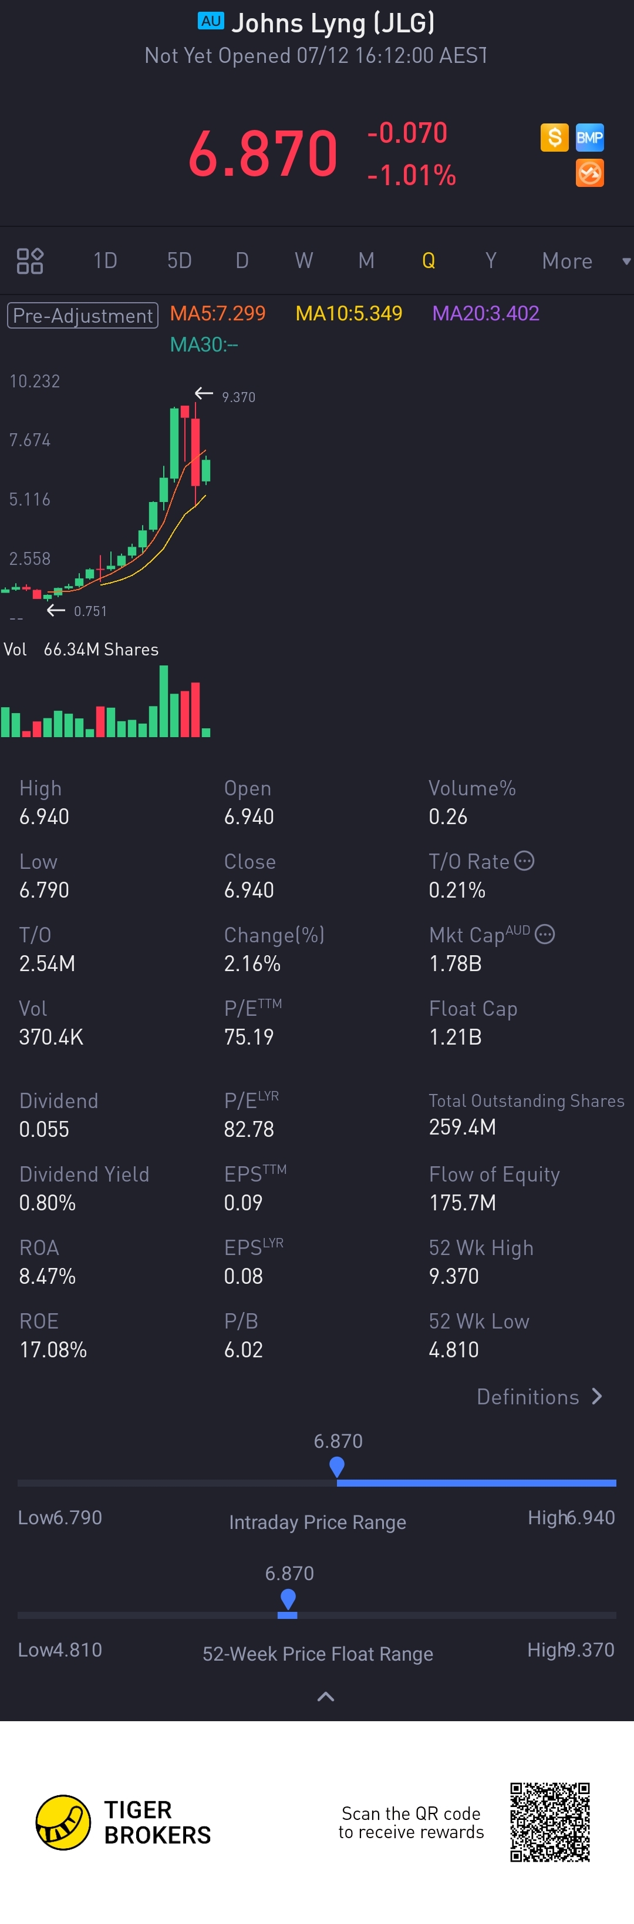Open the Mkt Cap info icon
The height and width of the screenshot is (1924, 634).
pyautogui.click(x=545, y=934)
